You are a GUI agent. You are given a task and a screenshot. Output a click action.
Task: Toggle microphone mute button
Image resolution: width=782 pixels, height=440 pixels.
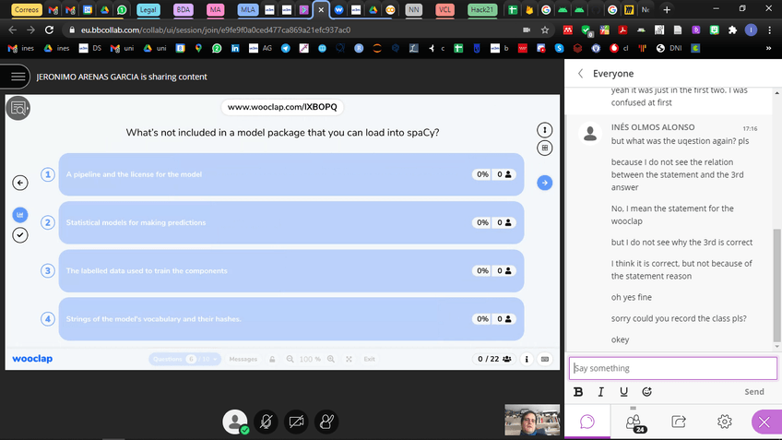[x=266, y=422]
